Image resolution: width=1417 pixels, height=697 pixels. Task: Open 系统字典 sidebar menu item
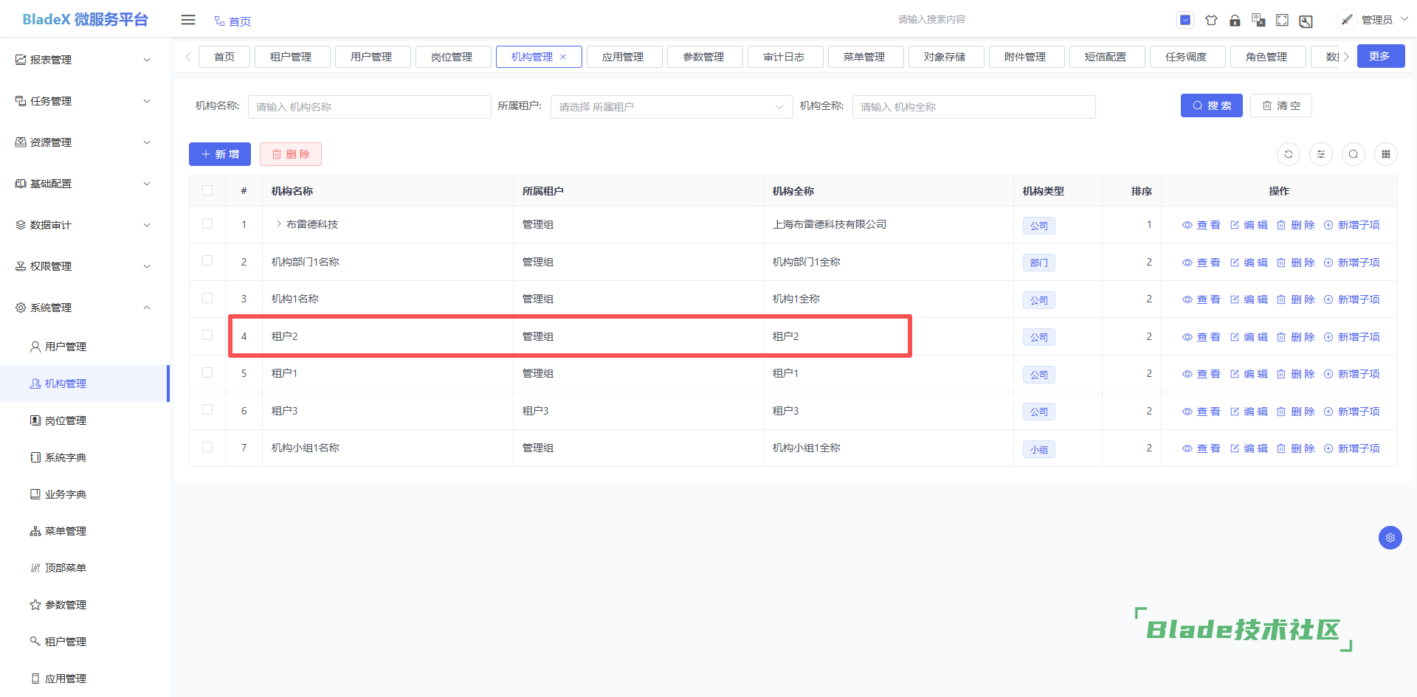coord(85,457)
